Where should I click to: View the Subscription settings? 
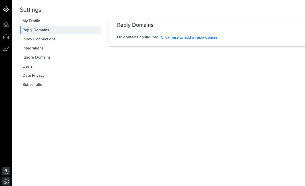point(33,85)
